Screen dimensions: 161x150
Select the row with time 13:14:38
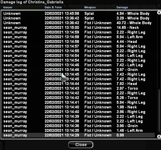click(x=78, y=121)
